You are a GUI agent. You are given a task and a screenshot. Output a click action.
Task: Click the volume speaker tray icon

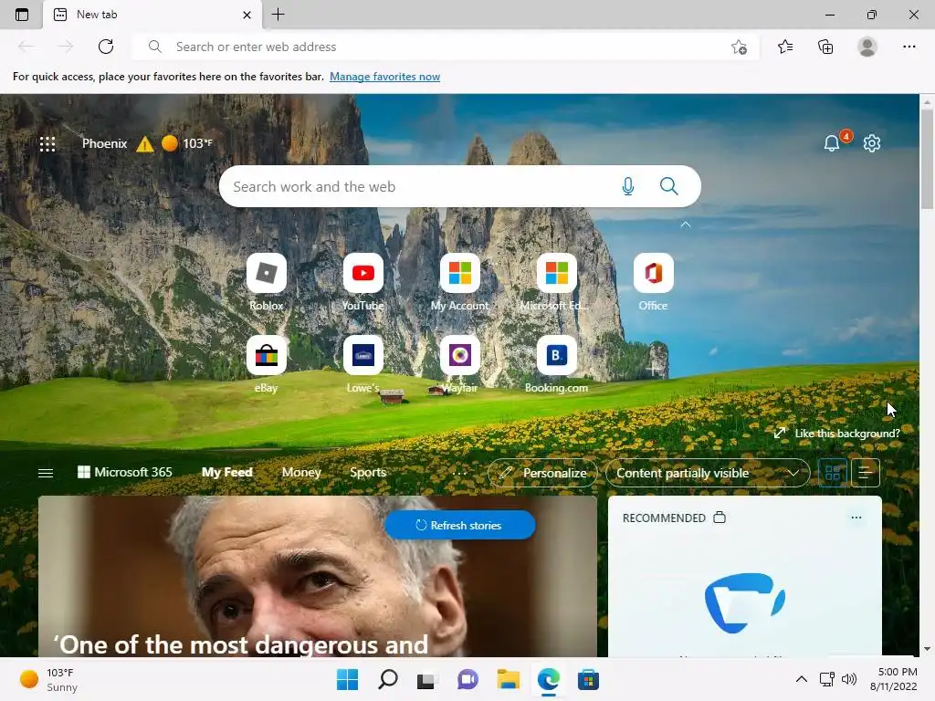pyautogui.click(x=848, y=679)
